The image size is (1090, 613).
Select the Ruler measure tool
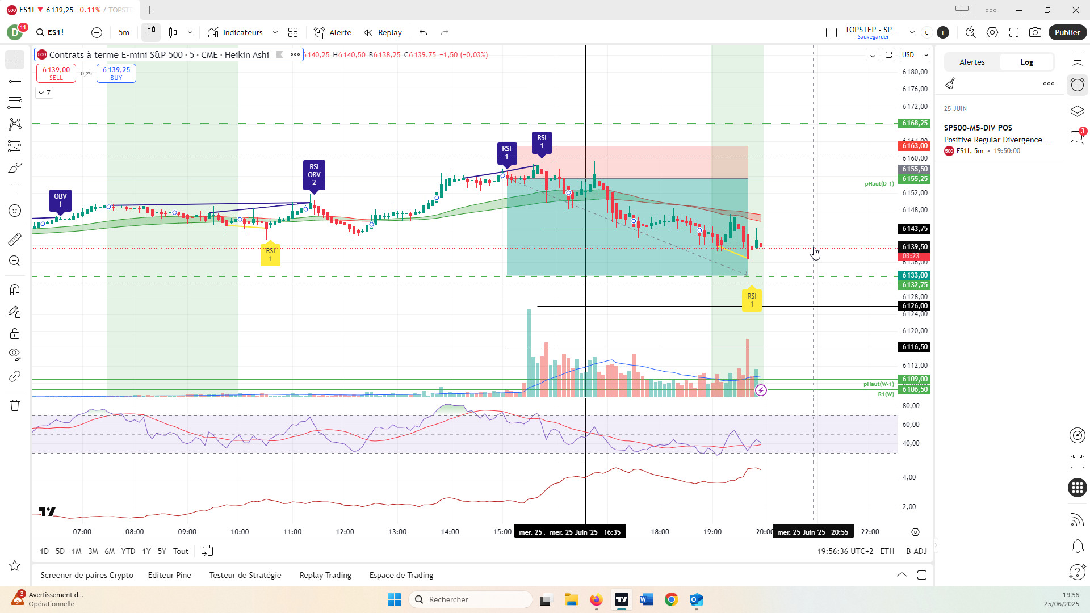[x=15, y=240]
